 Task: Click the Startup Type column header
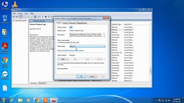(x=116, y=24)
